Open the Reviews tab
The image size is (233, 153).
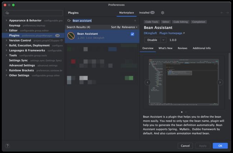click(182, 48)
